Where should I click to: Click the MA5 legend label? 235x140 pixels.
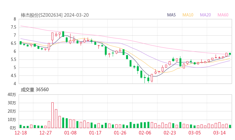(171, 15)
